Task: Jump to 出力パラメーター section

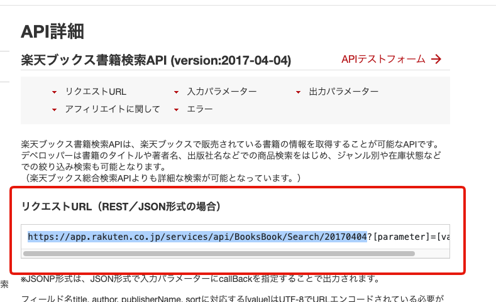Action: click(343, 92)
